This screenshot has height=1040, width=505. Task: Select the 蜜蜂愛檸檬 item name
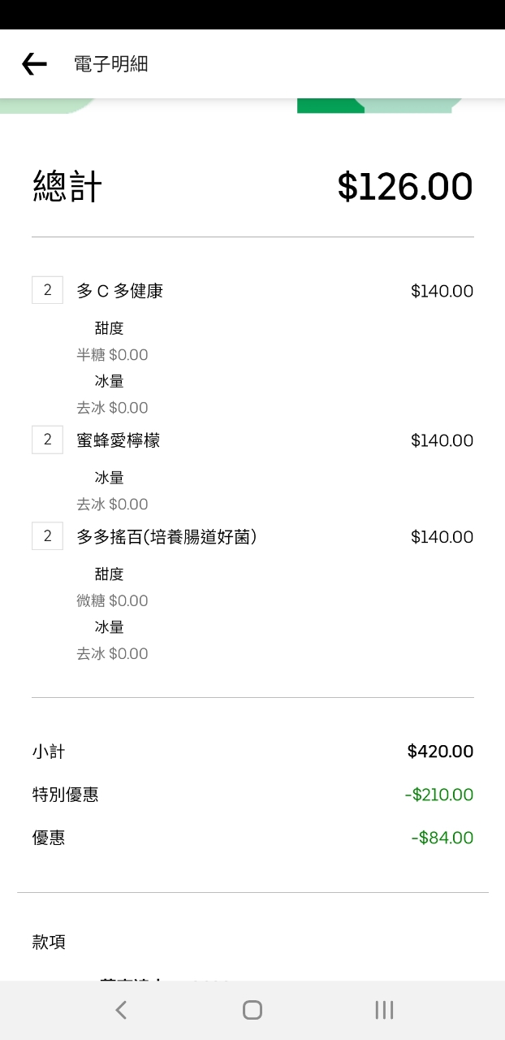pos(119,440)
